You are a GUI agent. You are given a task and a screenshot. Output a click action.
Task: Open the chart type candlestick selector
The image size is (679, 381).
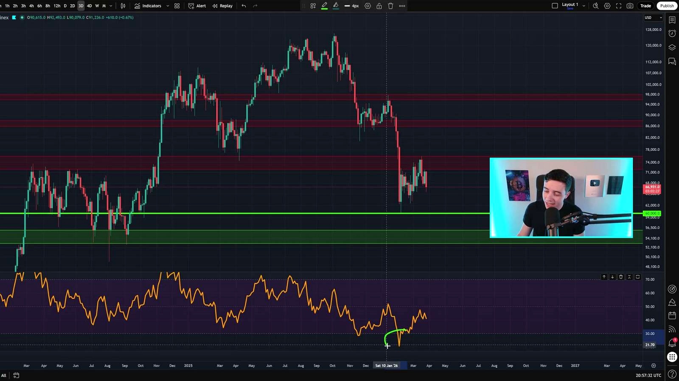click(123, 6)
